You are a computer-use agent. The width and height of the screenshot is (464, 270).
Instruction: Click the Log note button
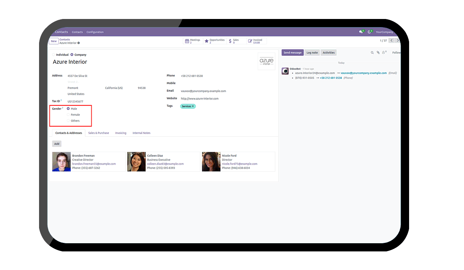[312, 53]
